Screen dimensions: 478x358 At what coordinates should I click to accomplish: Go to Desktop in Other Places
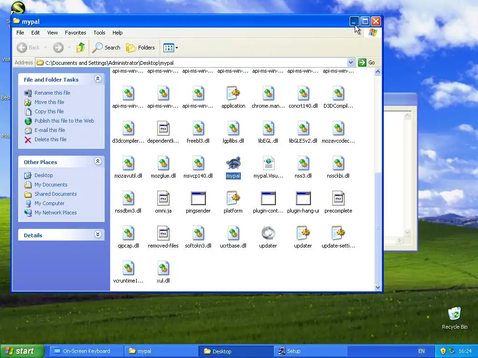tap(43, 175)
